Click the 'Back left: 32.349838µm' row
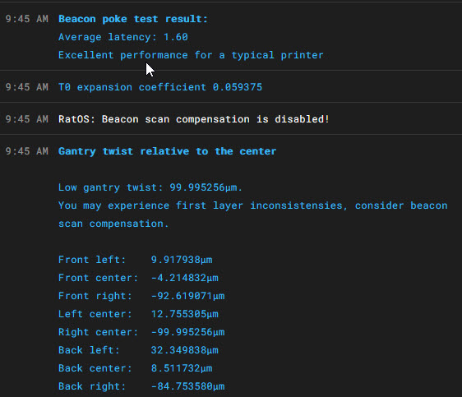This screenshot has height=397, width=462. (138, 350)
